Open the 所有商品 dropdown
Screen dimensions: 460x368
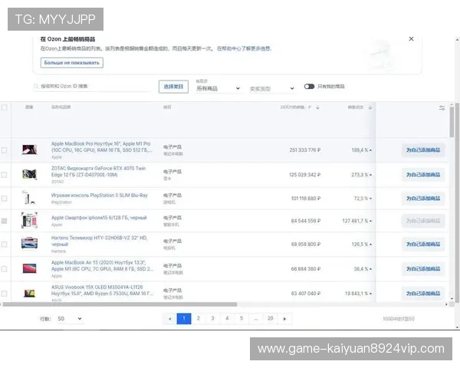tap(218, 89)
